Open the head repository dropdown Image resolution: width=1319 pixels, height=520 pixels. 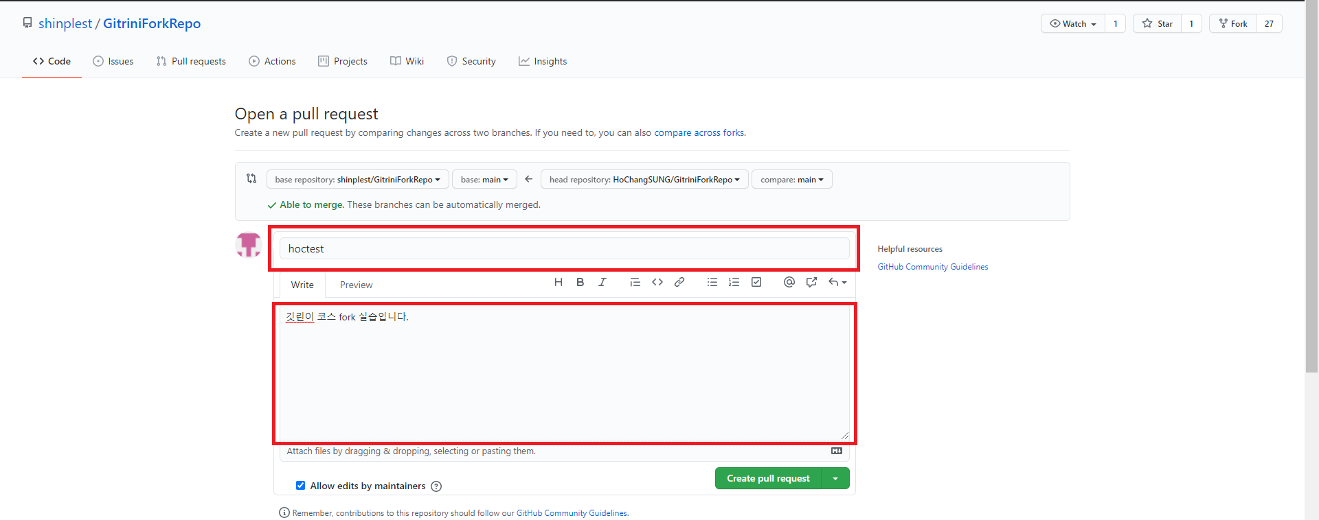(644, 180)
